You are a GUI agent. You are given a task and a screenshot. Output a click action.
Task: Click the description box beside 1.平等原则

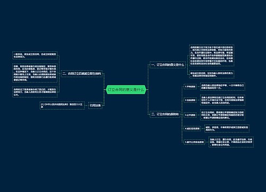[222, 87]
